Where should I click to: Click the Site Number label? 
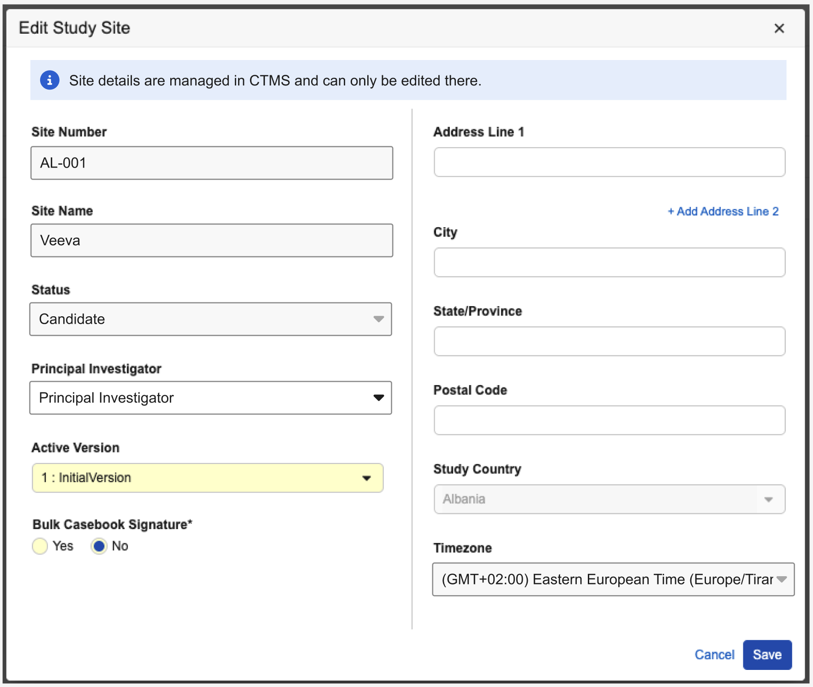pyautogui.click(x=69, y=132)
